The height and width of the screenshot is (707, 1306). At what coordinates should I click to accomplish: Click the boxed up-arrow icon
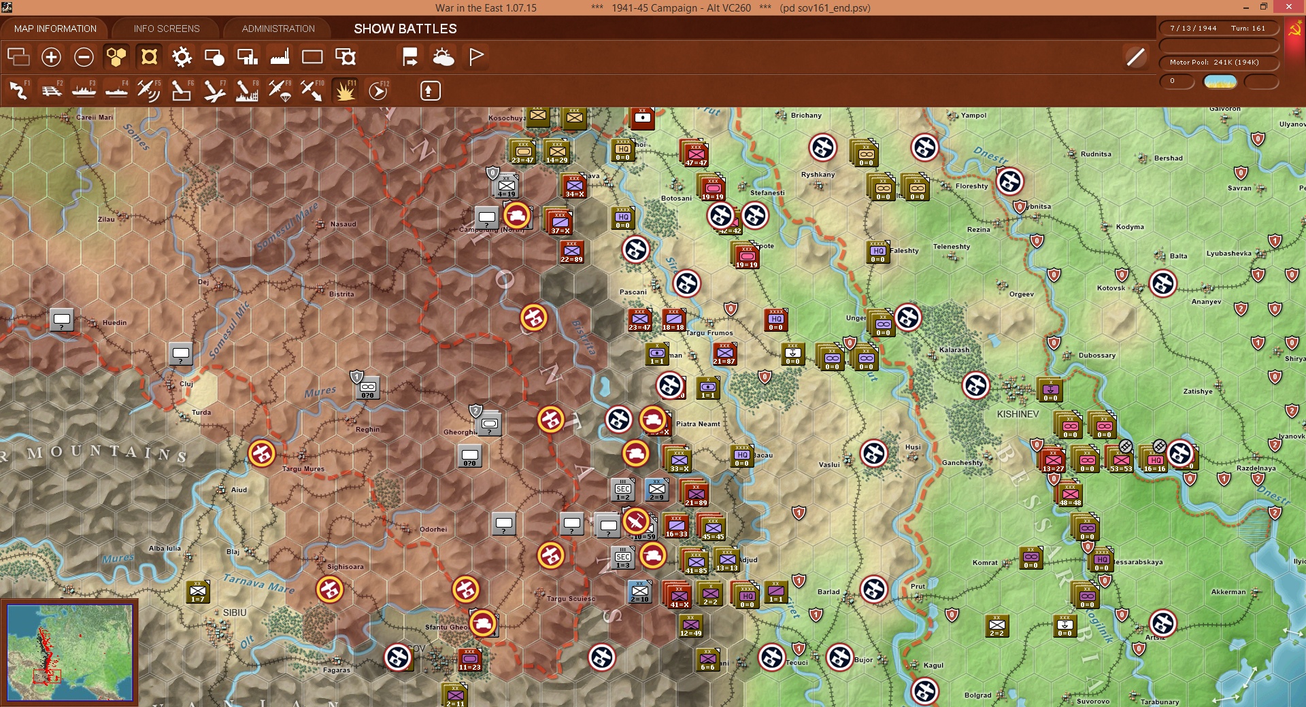click(430, 90)
